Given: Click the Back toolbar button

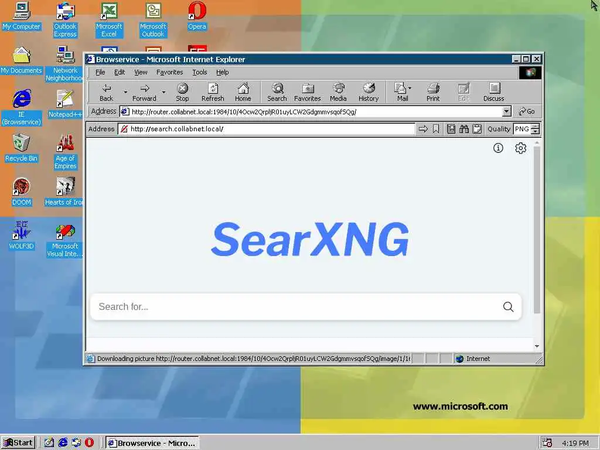Looking at the screenshot, I should point(106,92).
